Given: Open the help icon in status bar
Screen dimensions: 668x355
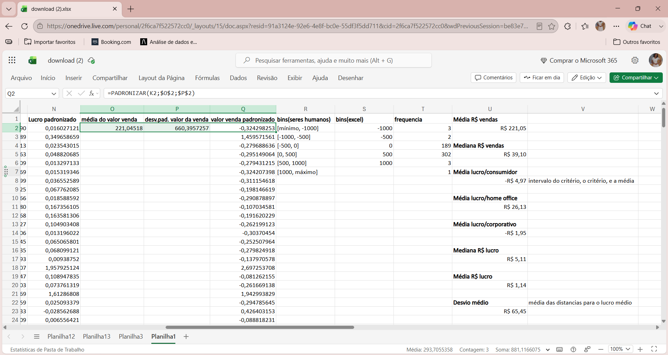Looking at the screenshot, I should [573, 349].
